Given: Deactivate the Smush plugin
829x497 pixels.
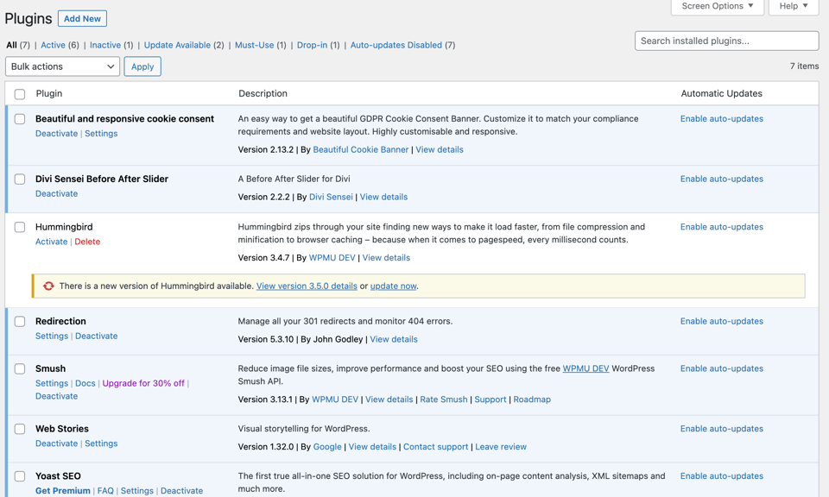Looking at the screenshot, I should pos(57,396).
